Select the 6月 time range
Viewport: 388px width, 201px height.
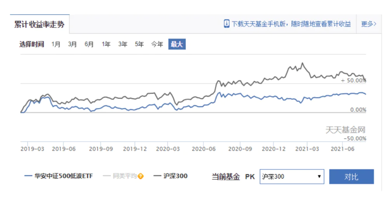(x=89, y=44)
